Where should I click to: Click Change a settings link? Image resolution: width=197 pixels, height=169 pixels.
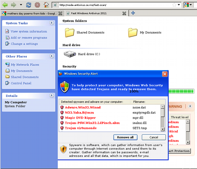tap(24, 44)
